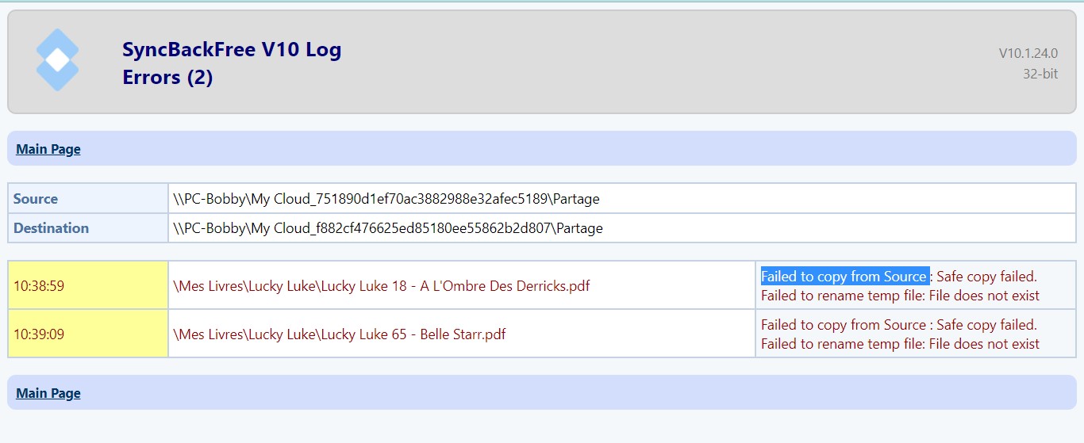Click 'Failed to rename temp file' in first row

[841, 296]
